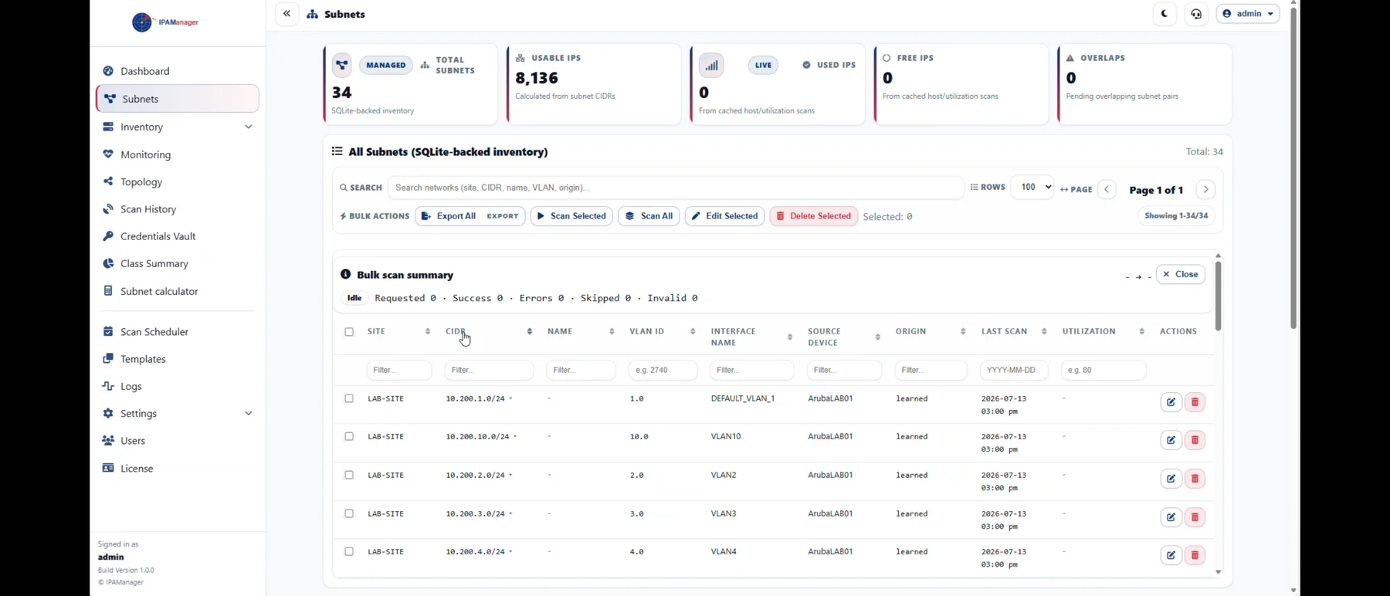Delete the 10.200.1.0/24 subnet row
Screen dimensions: 1390x596
click(x=1195, y=402)
